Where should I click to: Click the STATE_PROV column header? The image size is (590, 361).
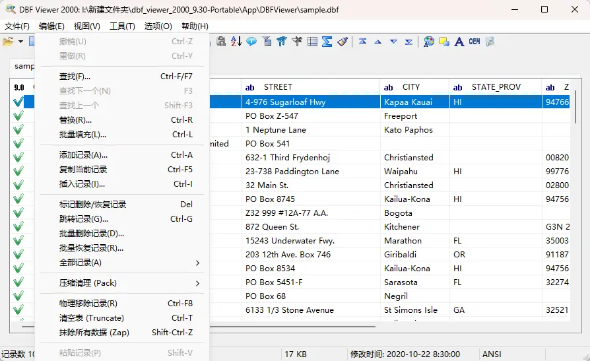coord(496,87)
